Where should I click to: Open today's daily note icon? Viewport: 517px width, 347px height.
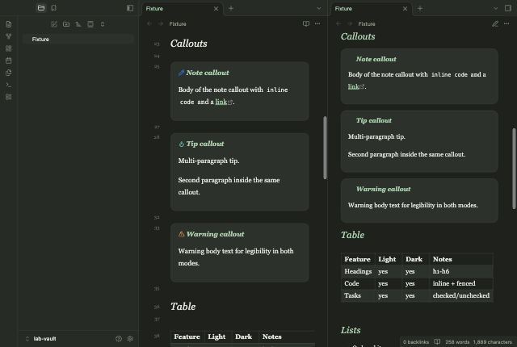[x=9, y=61]
